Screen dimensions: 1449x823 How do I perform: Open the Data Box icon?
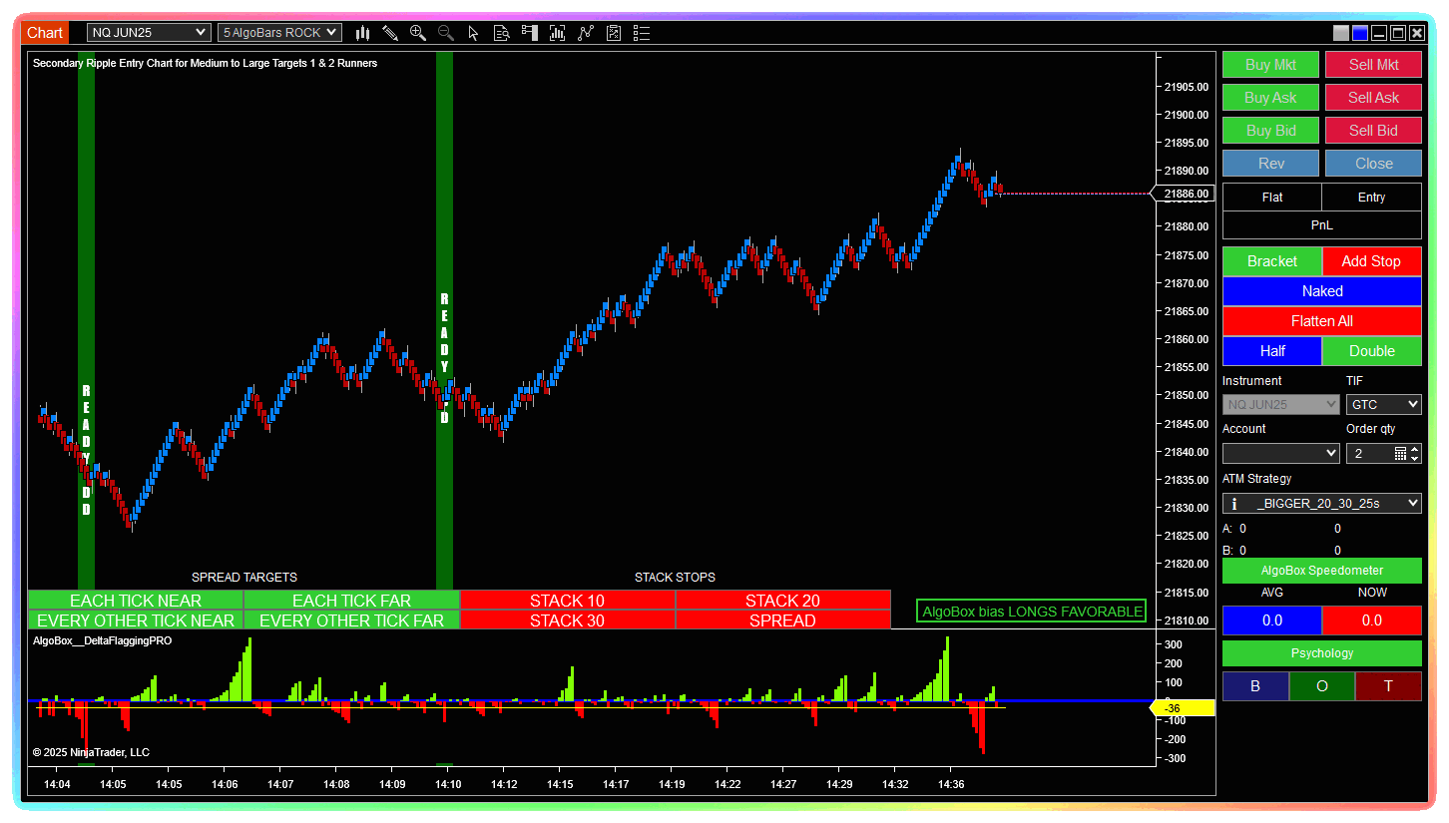(x=502, y=33)
